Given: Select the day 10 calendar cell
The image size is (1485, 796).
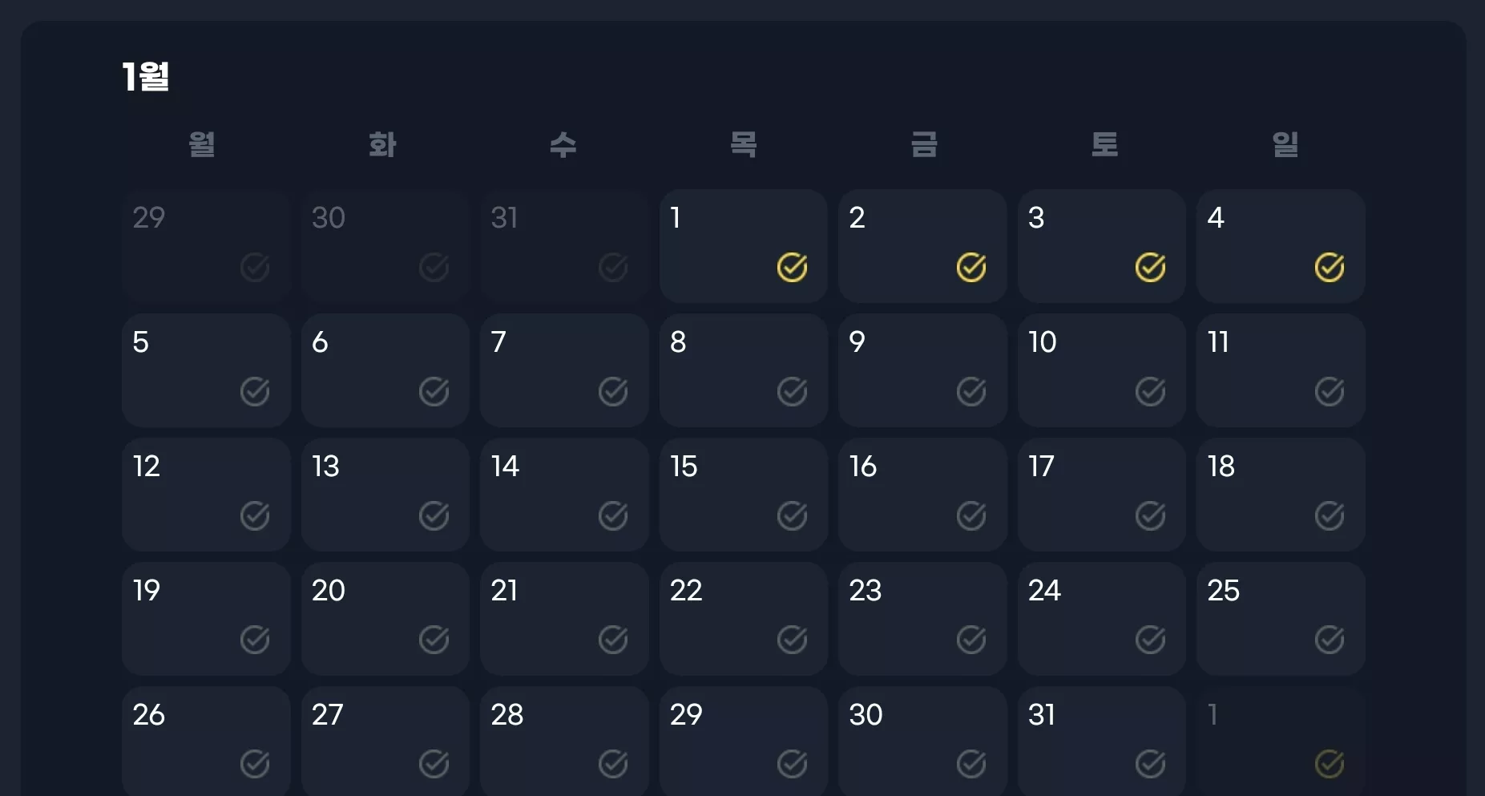Looking at the screenshot, I should [1101, 370].
